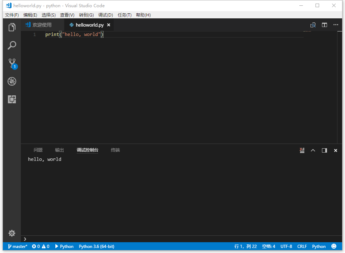Open the 转到(G) menu
Image resolution: width=345 pixels, height=253 pixels.
coord(86,15)
